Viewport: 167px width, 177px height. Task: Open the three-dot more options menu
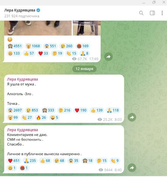162,13
